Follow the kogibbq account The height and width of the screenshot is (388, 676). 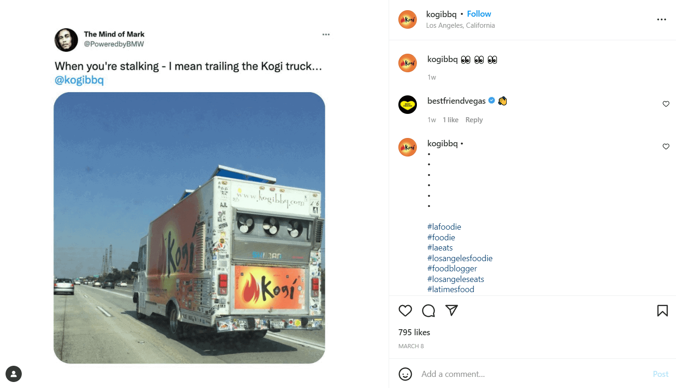(479, 14)
